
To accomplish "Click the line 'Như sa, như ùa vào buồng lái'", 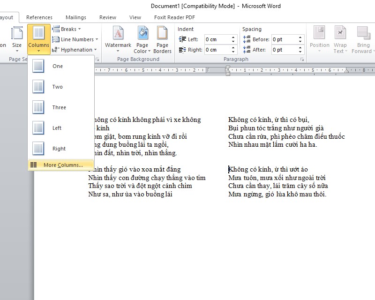I will pyautogui.click(x=130, y=194).
